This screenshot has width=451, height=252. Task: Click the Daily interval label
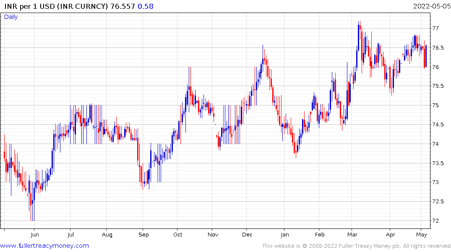11,17
